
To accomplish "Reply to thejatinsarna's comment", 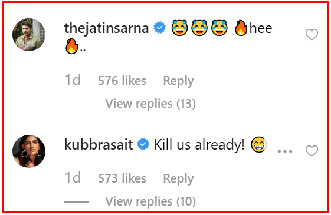I will tap(178, 81).
